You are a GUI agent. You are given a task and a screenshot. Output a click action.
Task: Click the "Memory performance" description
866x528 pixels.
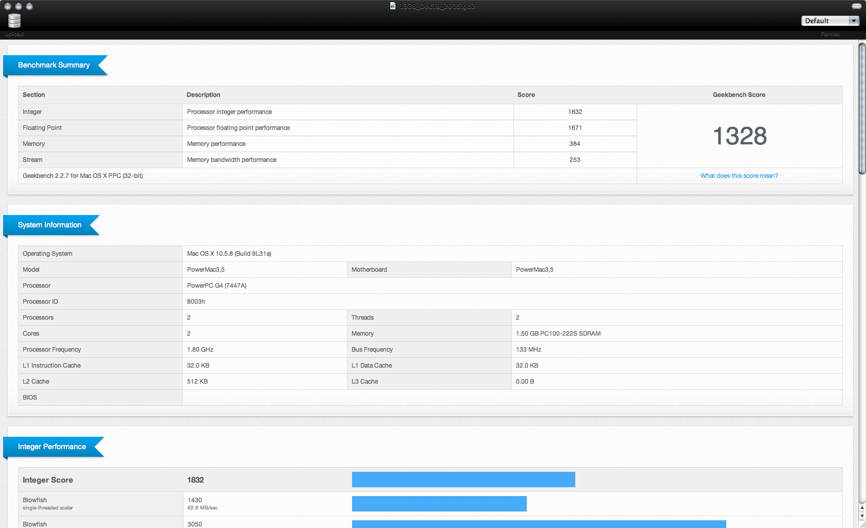[216, 144]
